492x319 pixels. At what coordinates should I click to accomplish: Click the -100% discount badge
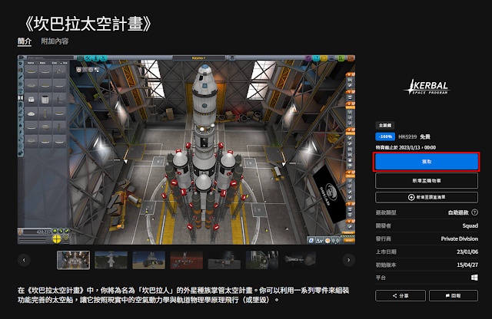click(x=385, y=136)
